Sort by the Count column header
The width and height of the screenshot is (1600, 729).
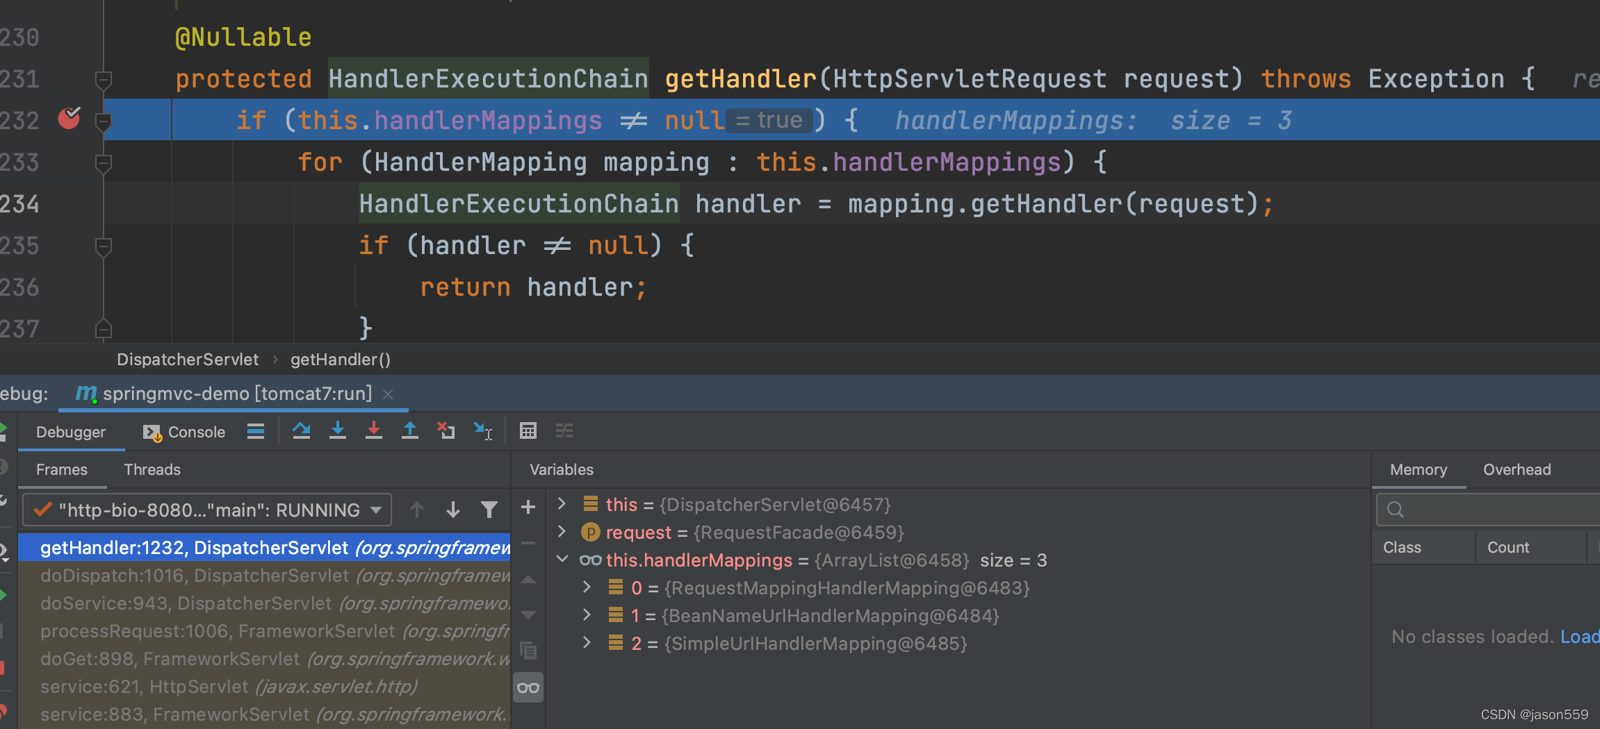click(1530, 547)
